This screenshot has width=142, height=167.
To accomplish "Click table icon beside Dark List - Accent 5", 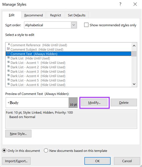I will click(8, 79).
